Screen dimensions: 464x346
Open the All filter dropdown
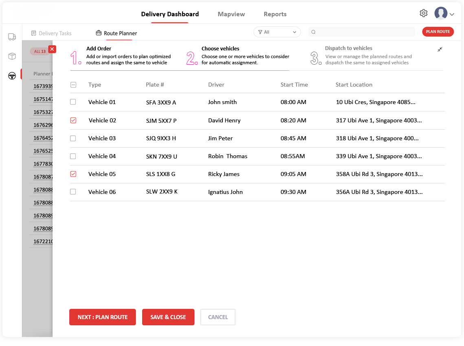[x=277, y=32]
